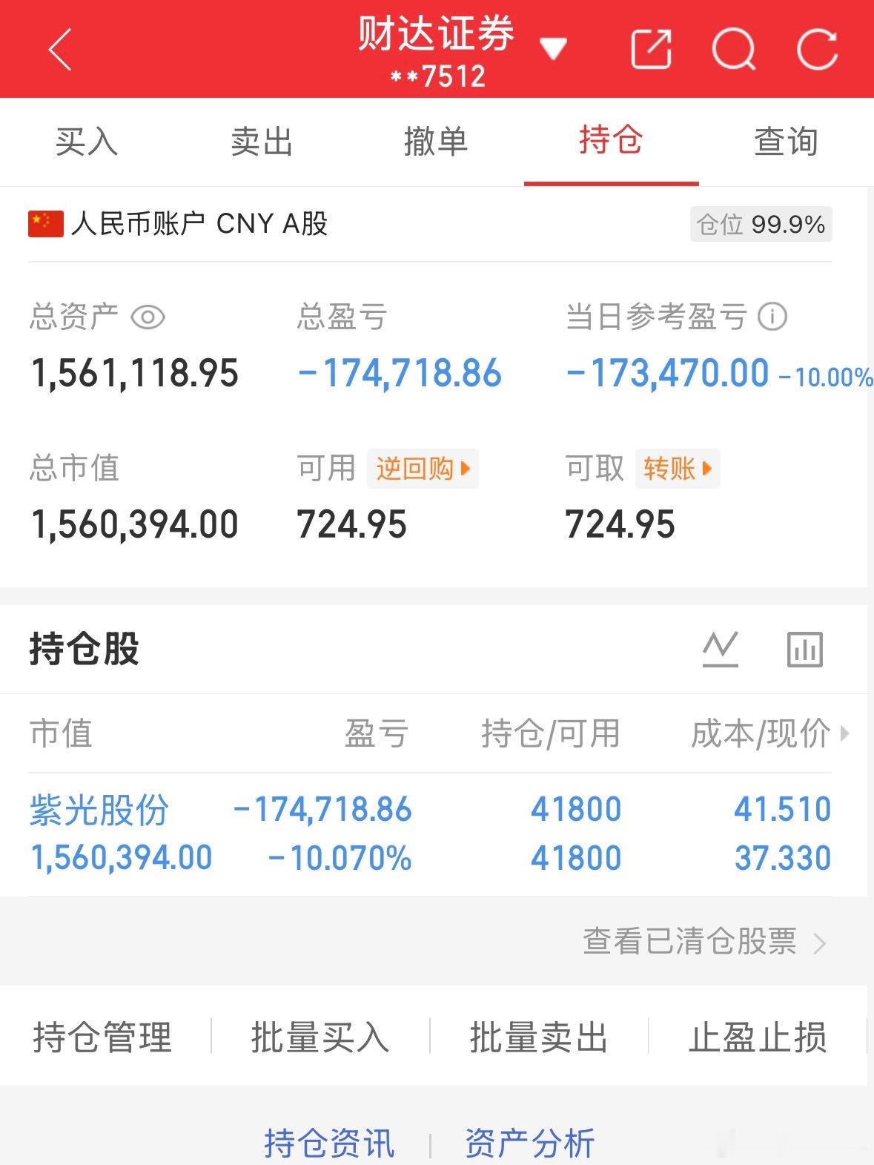Select the 持仓 tab

pyautogui.click(x=611, y=141)
